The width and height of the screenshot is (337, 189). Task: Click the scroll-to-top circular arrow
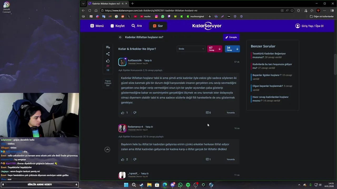[107, 149]
